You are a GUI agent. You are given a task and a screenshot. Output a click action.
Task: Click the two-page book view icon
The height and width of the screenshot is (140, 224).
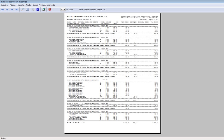point(27,10)
